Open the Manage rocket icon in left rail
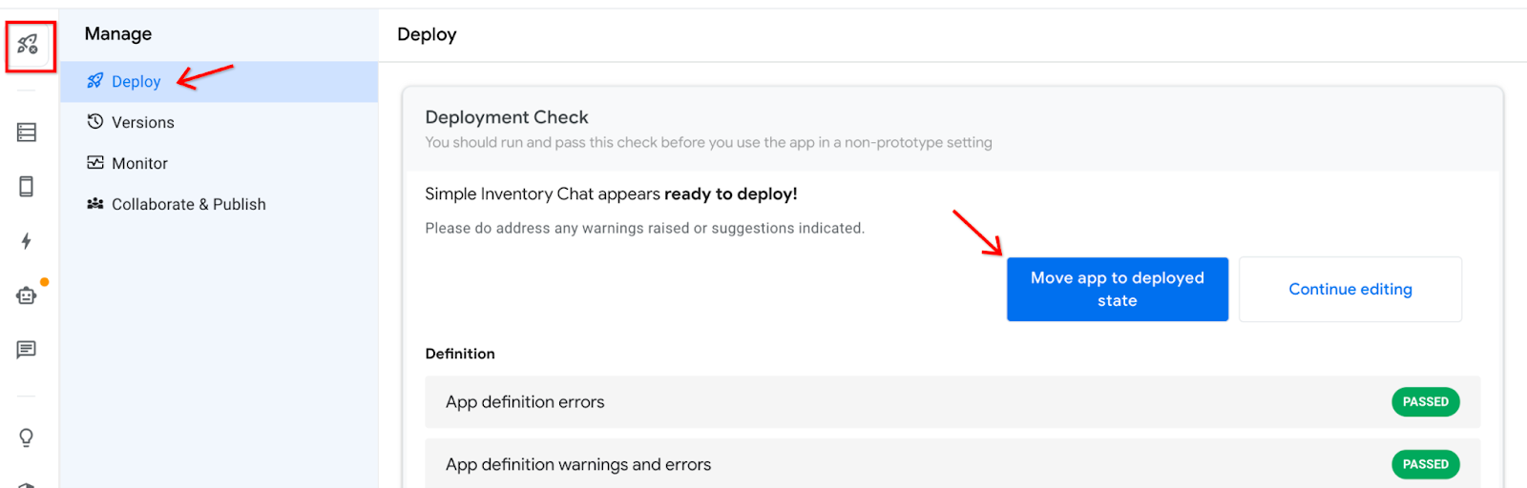The width and height of the screenshot is (1527, 488). tap(28, 44)
